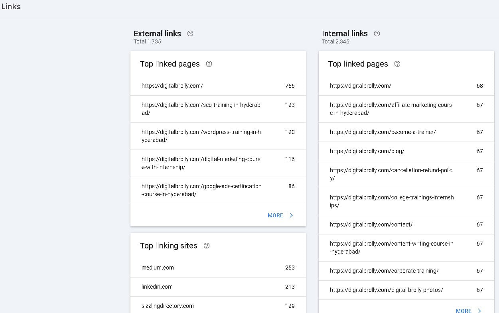Open the wordpress-training-in-hyderabad row

pos(201,136)
